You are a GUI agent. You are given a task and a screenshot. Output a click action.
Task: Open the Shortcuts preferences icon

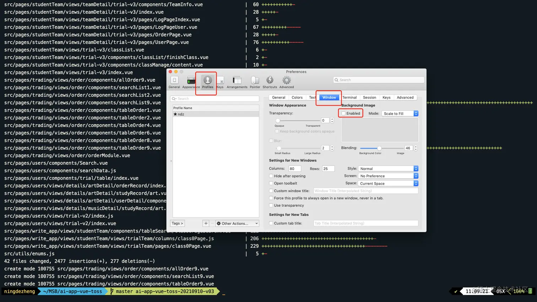coord(270,82)
